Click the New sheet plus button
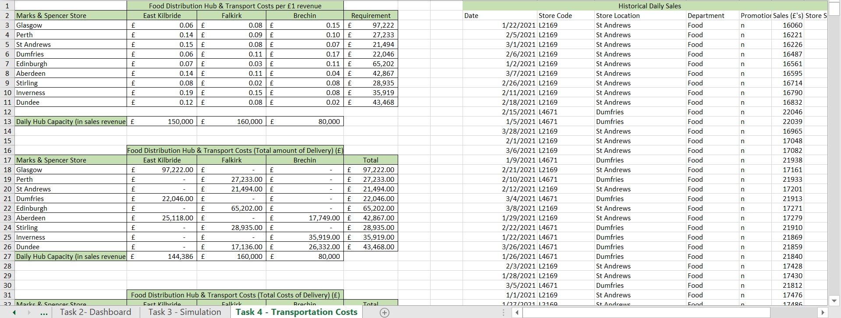The width and height of the screenshot is (841, 318). pyautogui.click(x=384, y=312)
